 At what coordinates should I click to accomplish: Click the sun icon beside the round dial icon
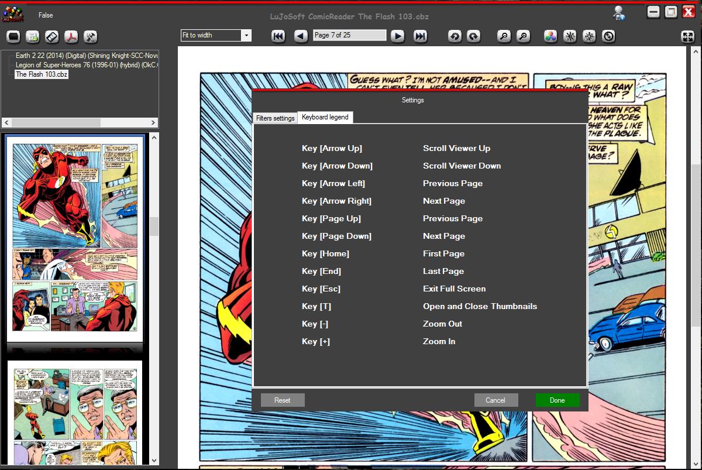pyautogui.click(x=590, y=36)
